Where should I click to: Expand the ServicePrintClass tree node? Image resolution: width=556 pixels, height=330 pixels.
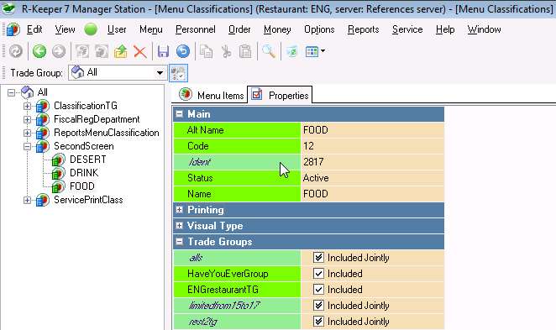click(x=27, y=201)
